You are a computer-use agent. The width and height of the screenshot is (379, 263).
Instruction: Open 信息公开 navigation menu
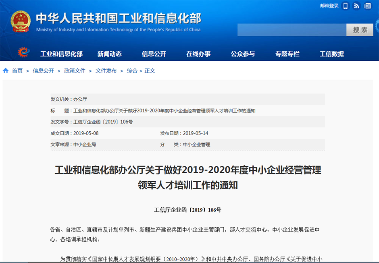tap(154, 54)
